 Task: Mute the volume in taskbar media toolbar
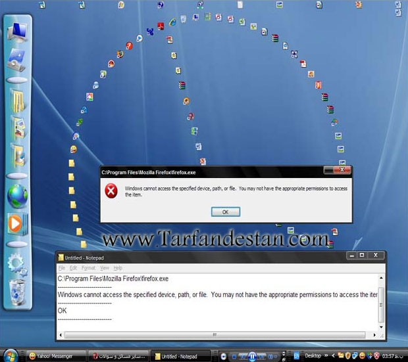click(270, 357)
